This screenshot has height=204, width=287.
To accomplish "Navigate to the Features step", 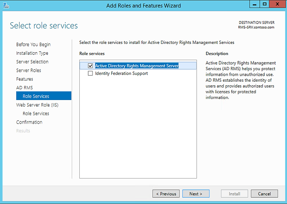I will coord(25,79).
